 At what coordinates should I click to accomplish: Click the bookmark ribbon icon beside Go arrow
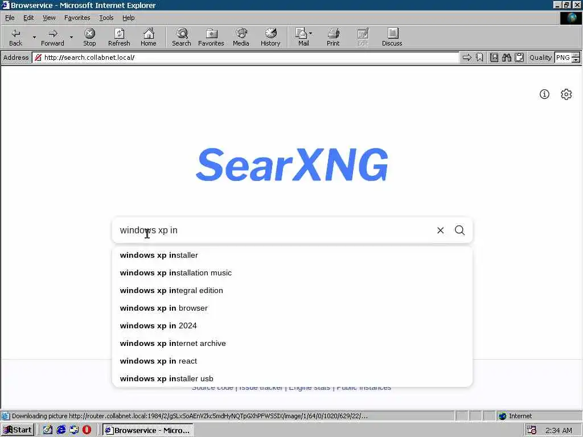[479, 57]
